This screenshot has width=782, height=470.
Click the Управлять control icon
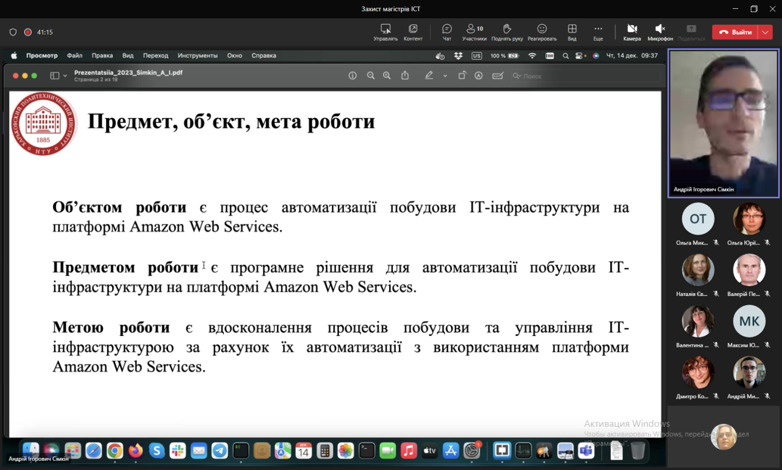tap(385, 32)
